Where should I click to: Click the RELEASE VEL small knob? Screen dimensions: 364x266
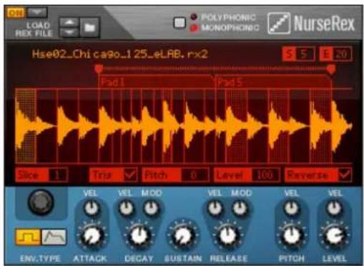point(215,207)
